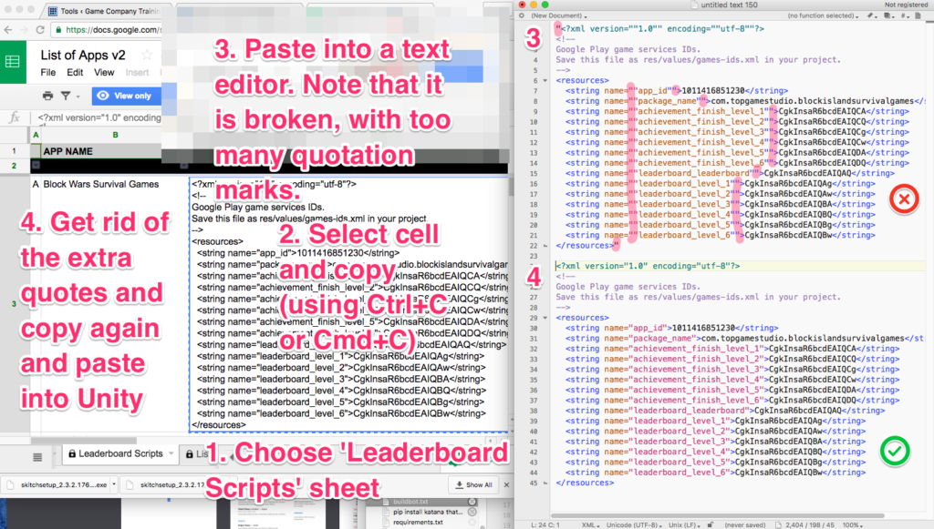Viewport: 934px width, 529px height.
Task: Toggle the fold arrow on line 45
Action: [545, 483]
